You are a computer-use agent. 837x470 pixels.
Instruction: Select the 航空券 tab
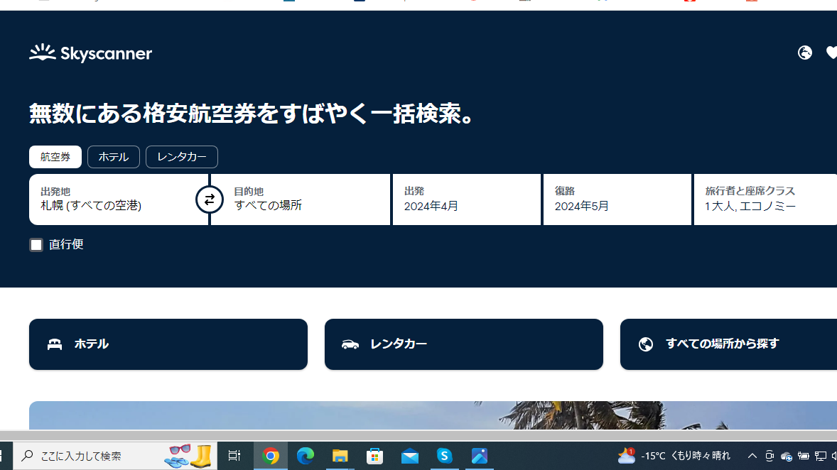55,157
